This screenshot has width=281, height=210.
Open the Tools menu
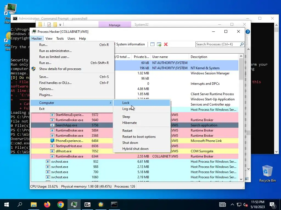pyautogui.click(x=60, y=38)
